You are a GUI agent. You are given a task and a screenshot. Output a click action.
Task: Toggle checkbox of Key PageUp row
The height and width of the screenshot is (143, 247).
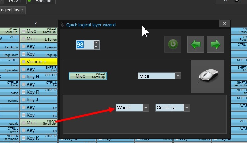coord(24,54)
